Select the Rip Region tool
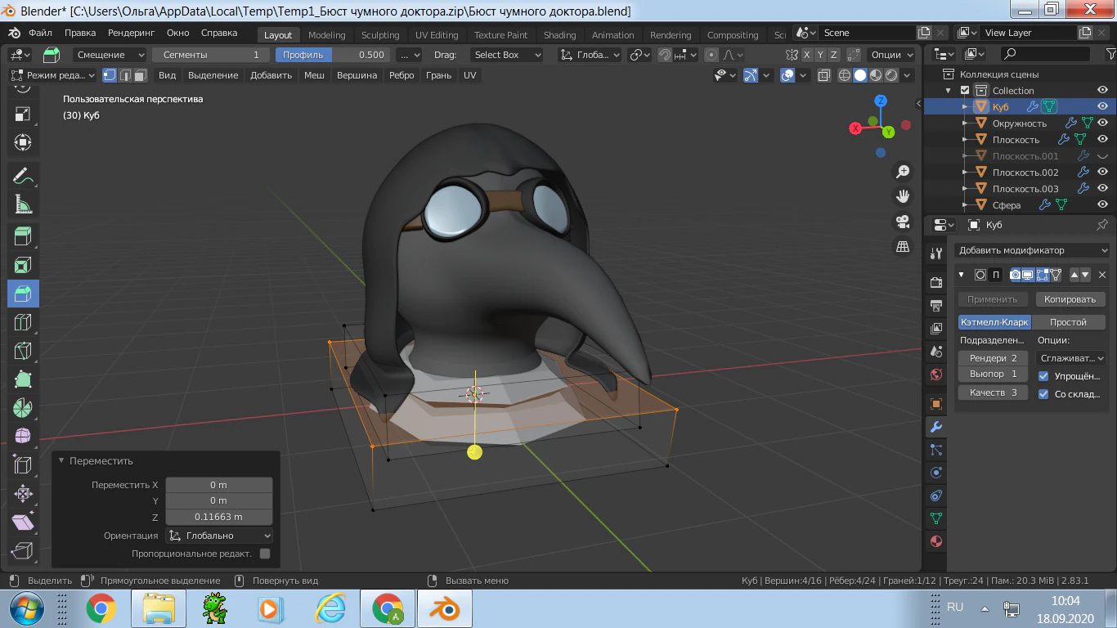The height and width of the screenshot is (628, 1117). [x=23, y=551]
